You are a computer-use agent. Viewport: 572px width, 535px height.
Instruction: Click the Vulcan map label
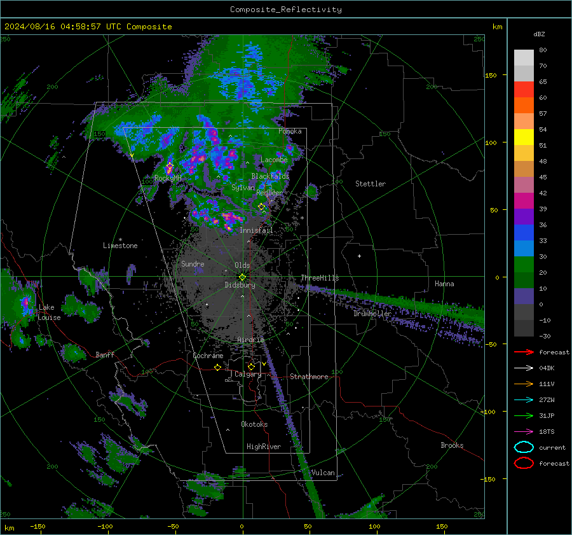tap(323, 473)
